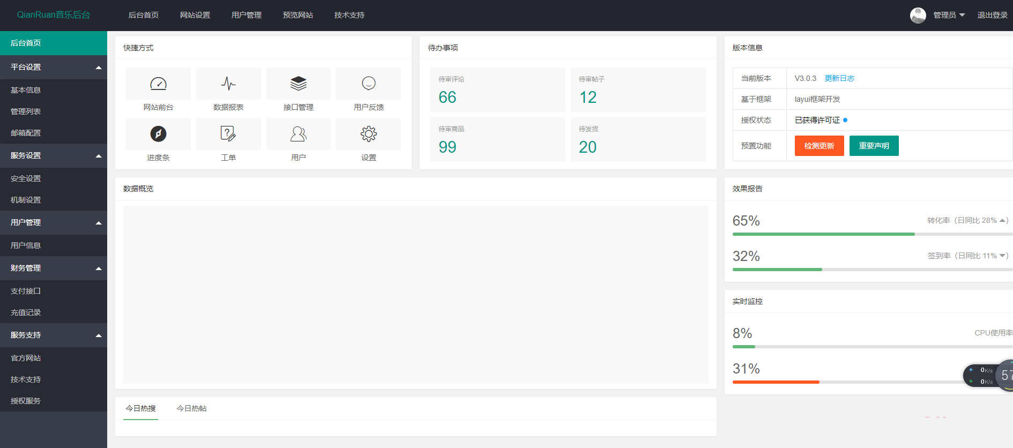Click the 工单 ticket icon
1013x448 pixels.
tap(228, 134)
